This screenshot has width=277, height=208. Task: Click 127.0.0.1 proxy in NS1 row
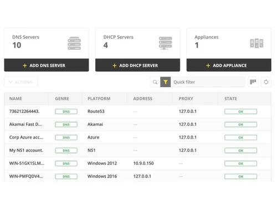[188, 150]
